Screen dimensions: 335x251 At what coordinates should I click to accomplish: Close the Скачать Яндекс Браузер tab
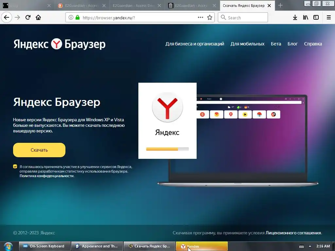tap(270, 6)
